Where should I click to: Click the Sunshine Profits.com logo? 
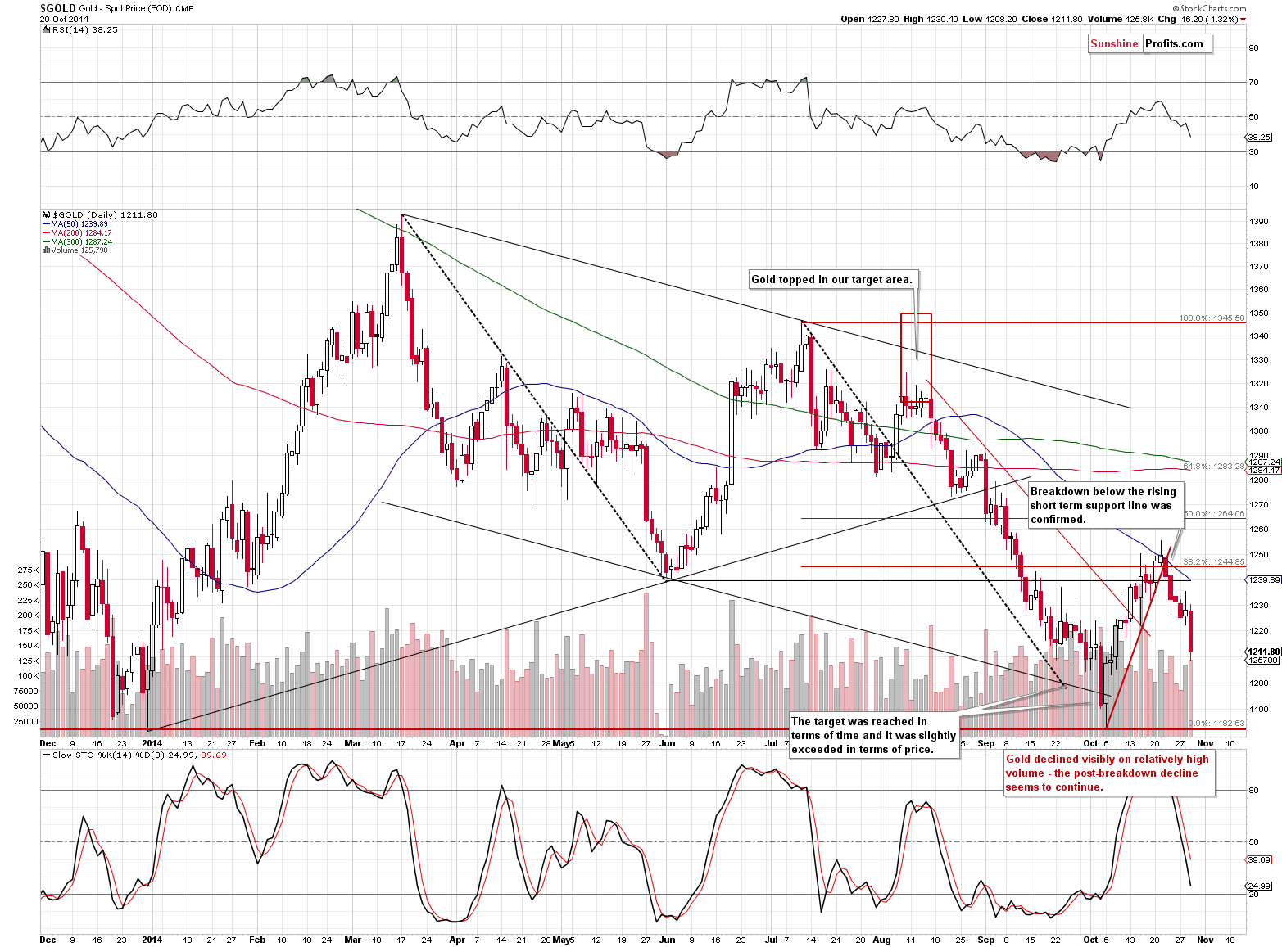[x=1149, y=44]
